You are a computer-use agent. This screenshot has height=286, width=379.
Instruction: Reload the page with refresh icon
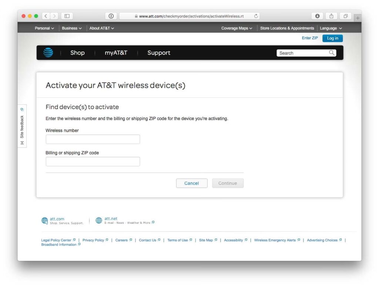[x=256, y=16]
